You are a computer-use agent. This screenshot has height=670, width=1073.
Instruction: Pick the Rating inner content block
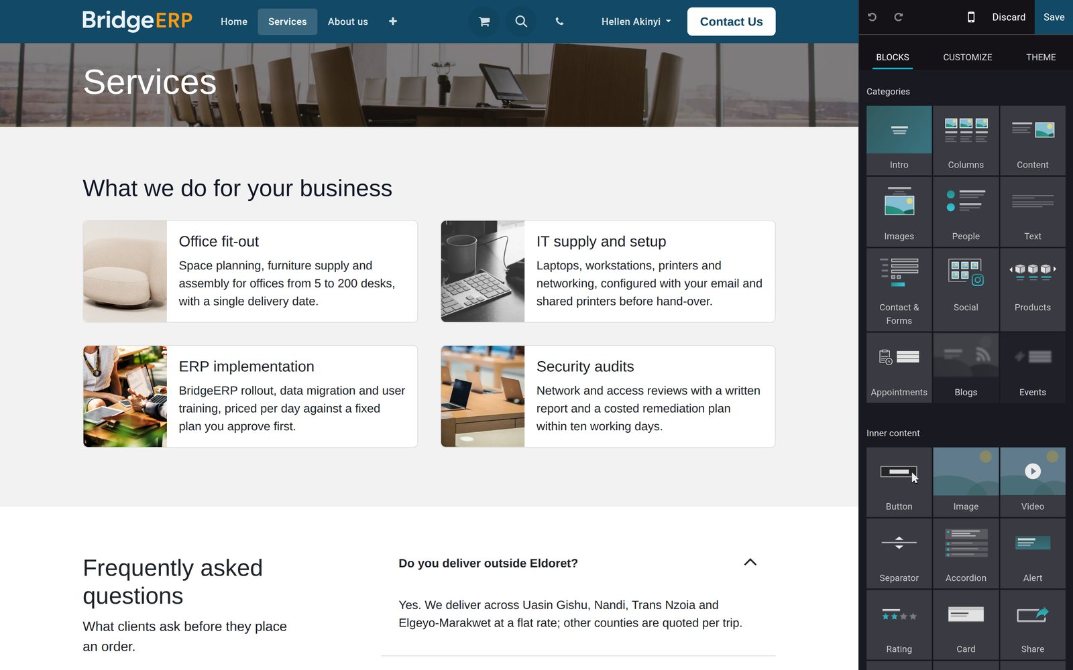coord(899,624)
